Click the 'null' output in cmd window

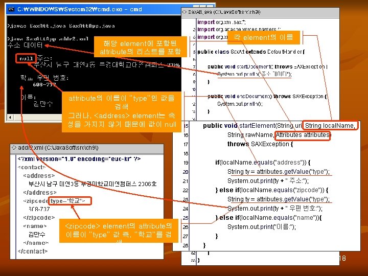pos(26,58)
